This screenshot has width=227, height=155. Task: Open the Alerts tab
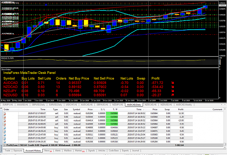point(58,151)
